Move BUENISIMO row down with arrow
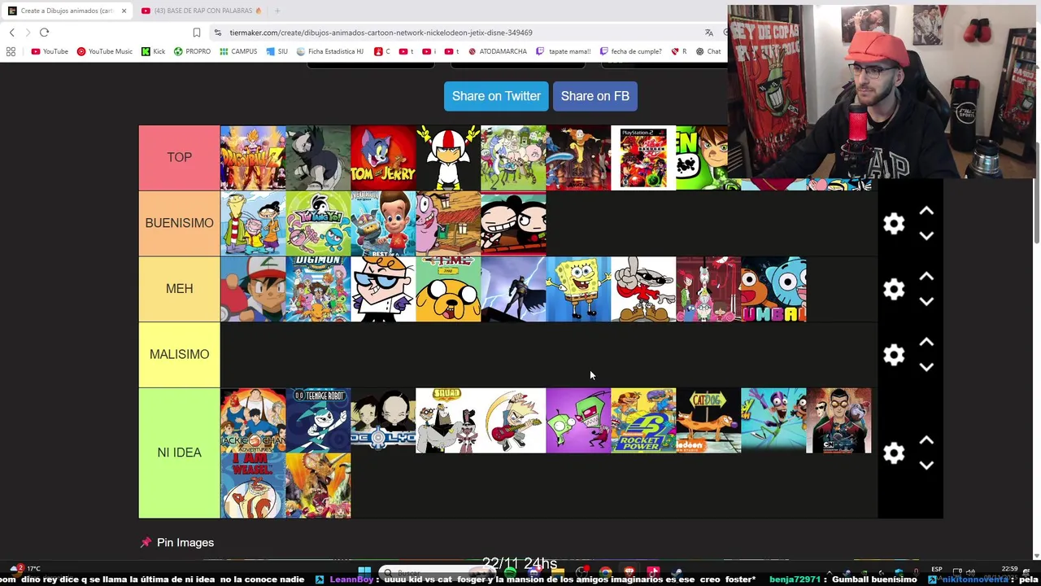This screenshot has height=586, width=1041. pyautogui.click(x=926, y=236)
